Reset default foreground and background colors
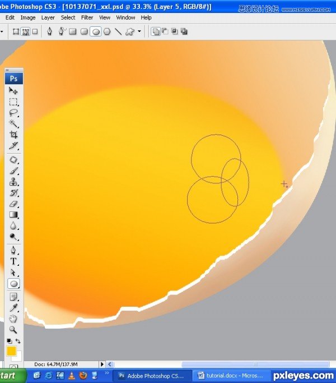The width and height of the screenshot is (336, 383). click(x=10, y=341)
